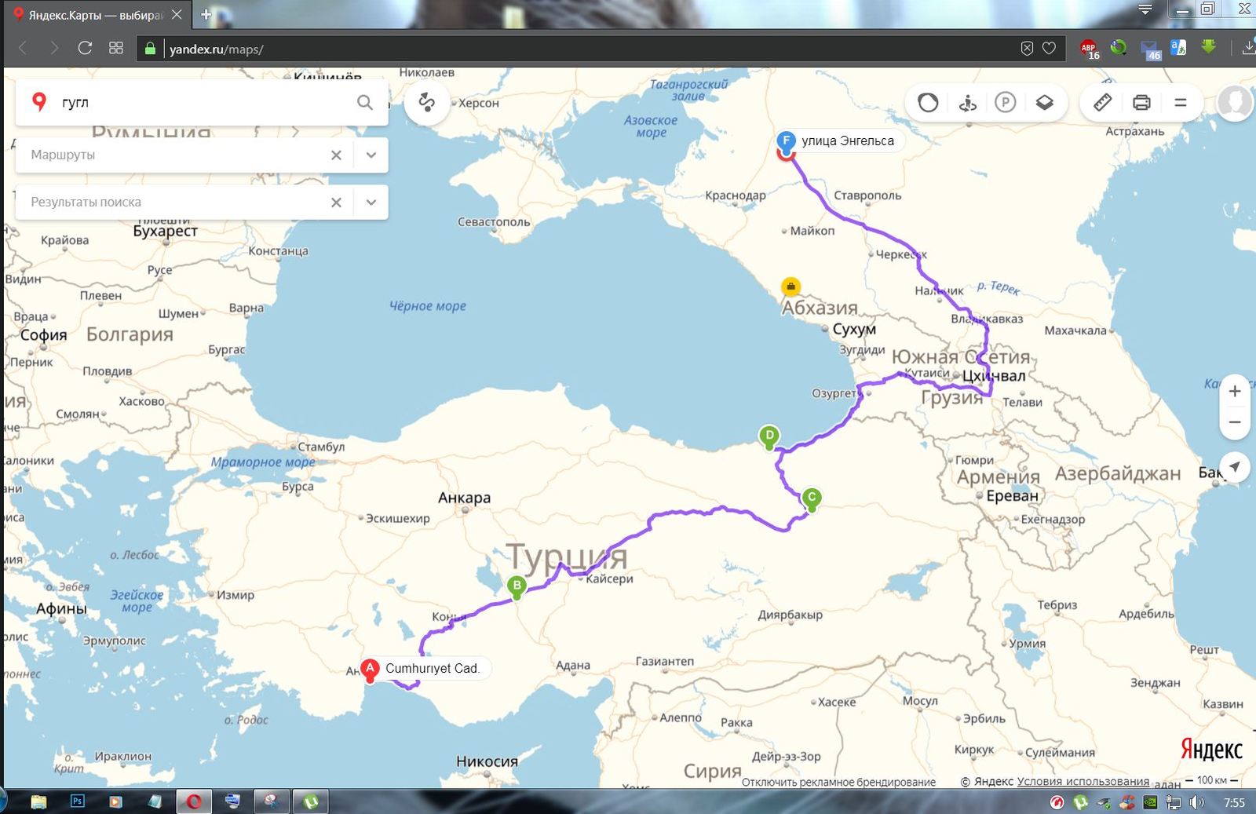This screenshot has width=1256, height=814.
Task: Open Photoshop from taskbar
Action: [77, 801]
